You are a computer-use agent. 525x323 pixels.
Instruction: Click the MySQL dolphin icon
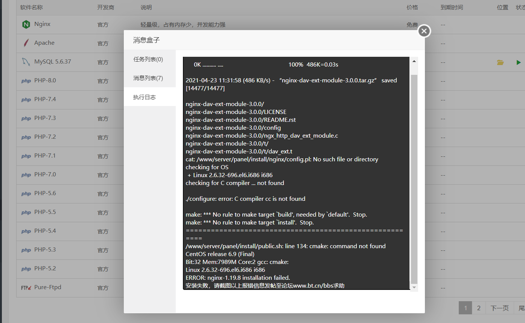pos(26,62)
